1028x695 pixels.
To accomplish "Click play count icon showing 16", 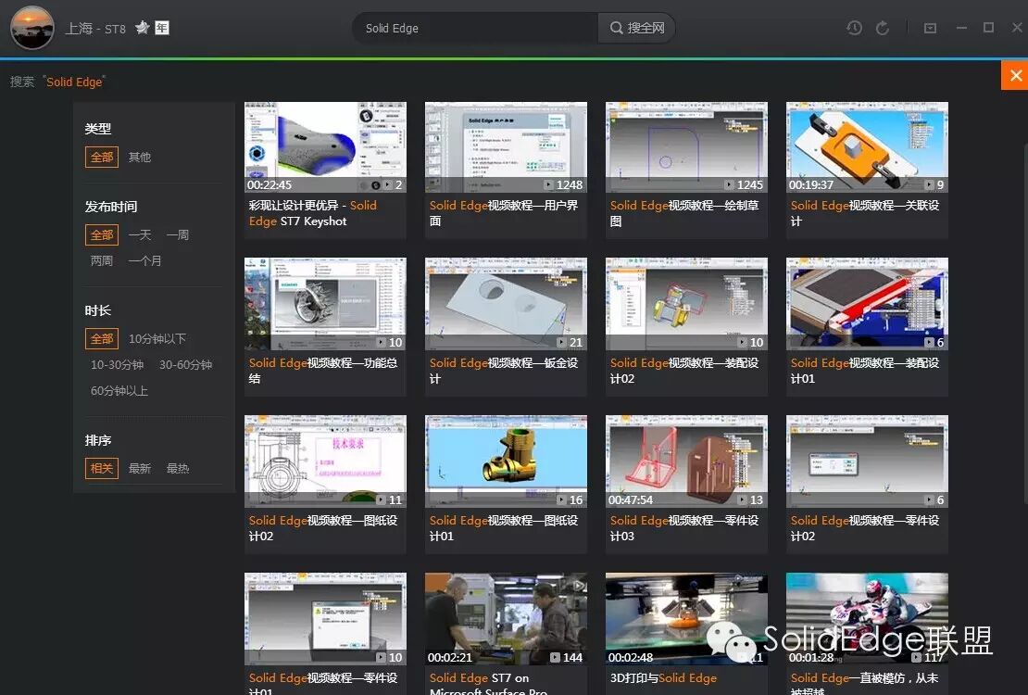I will (x=562, y=500).
